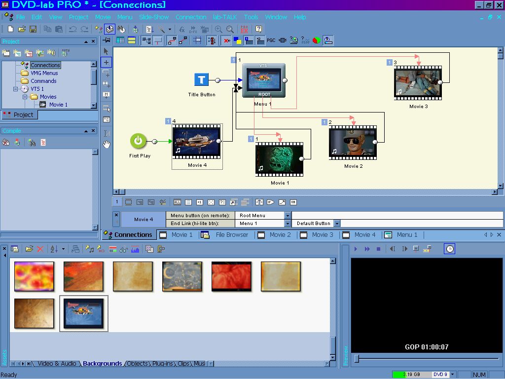Image resolution: width=505 pixels, height=379 pixels.
Task: Click the Zoom In magnifier icon
Action: click(x=218, y=29)
